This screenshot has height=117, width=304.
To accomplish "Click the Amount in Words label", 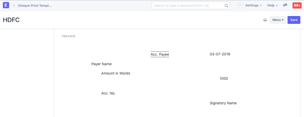I will (x=116, y=73).
